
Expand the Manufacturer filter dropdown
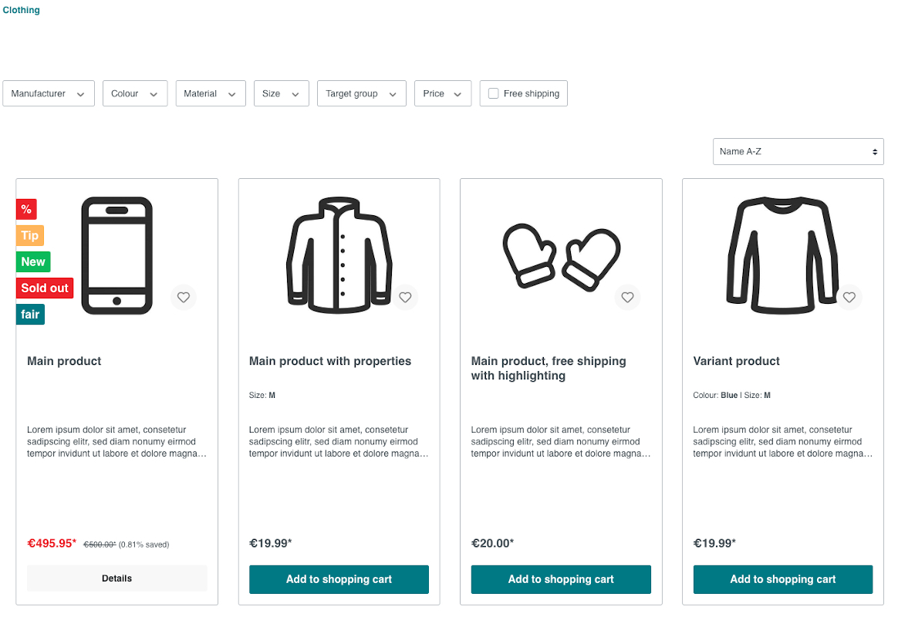click(49, 93)
